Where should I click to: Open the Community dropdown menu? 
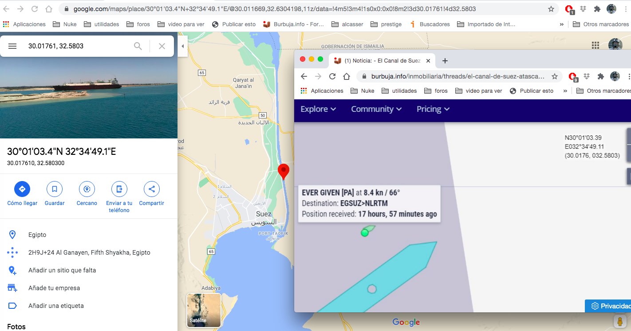coord(376,109)
